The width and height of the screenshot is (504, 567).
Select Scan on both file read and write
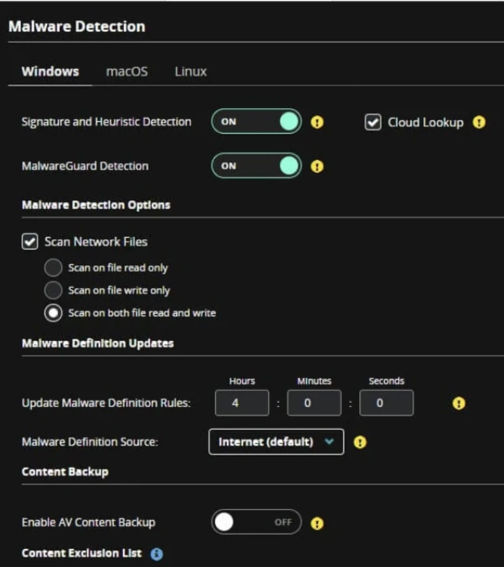pos(53,313)
